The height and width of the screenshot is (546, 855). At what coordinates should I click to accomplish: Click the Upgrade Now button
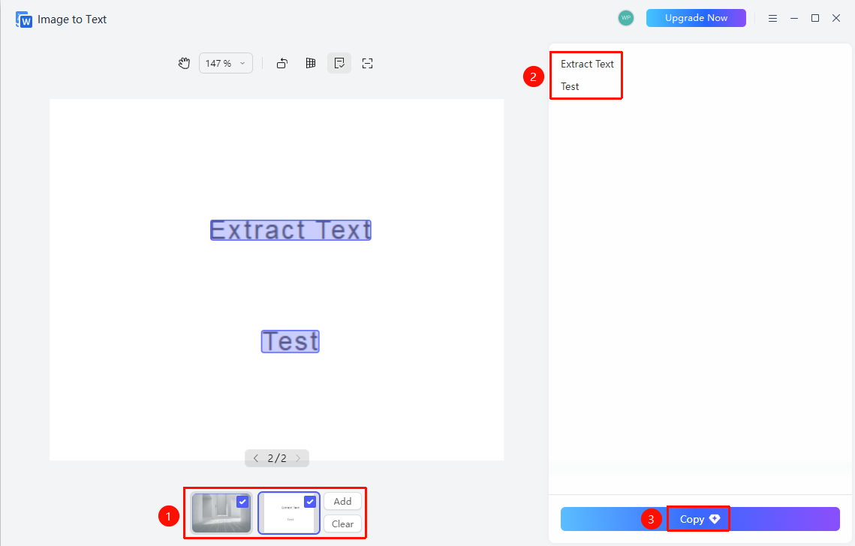click(696, 18)
